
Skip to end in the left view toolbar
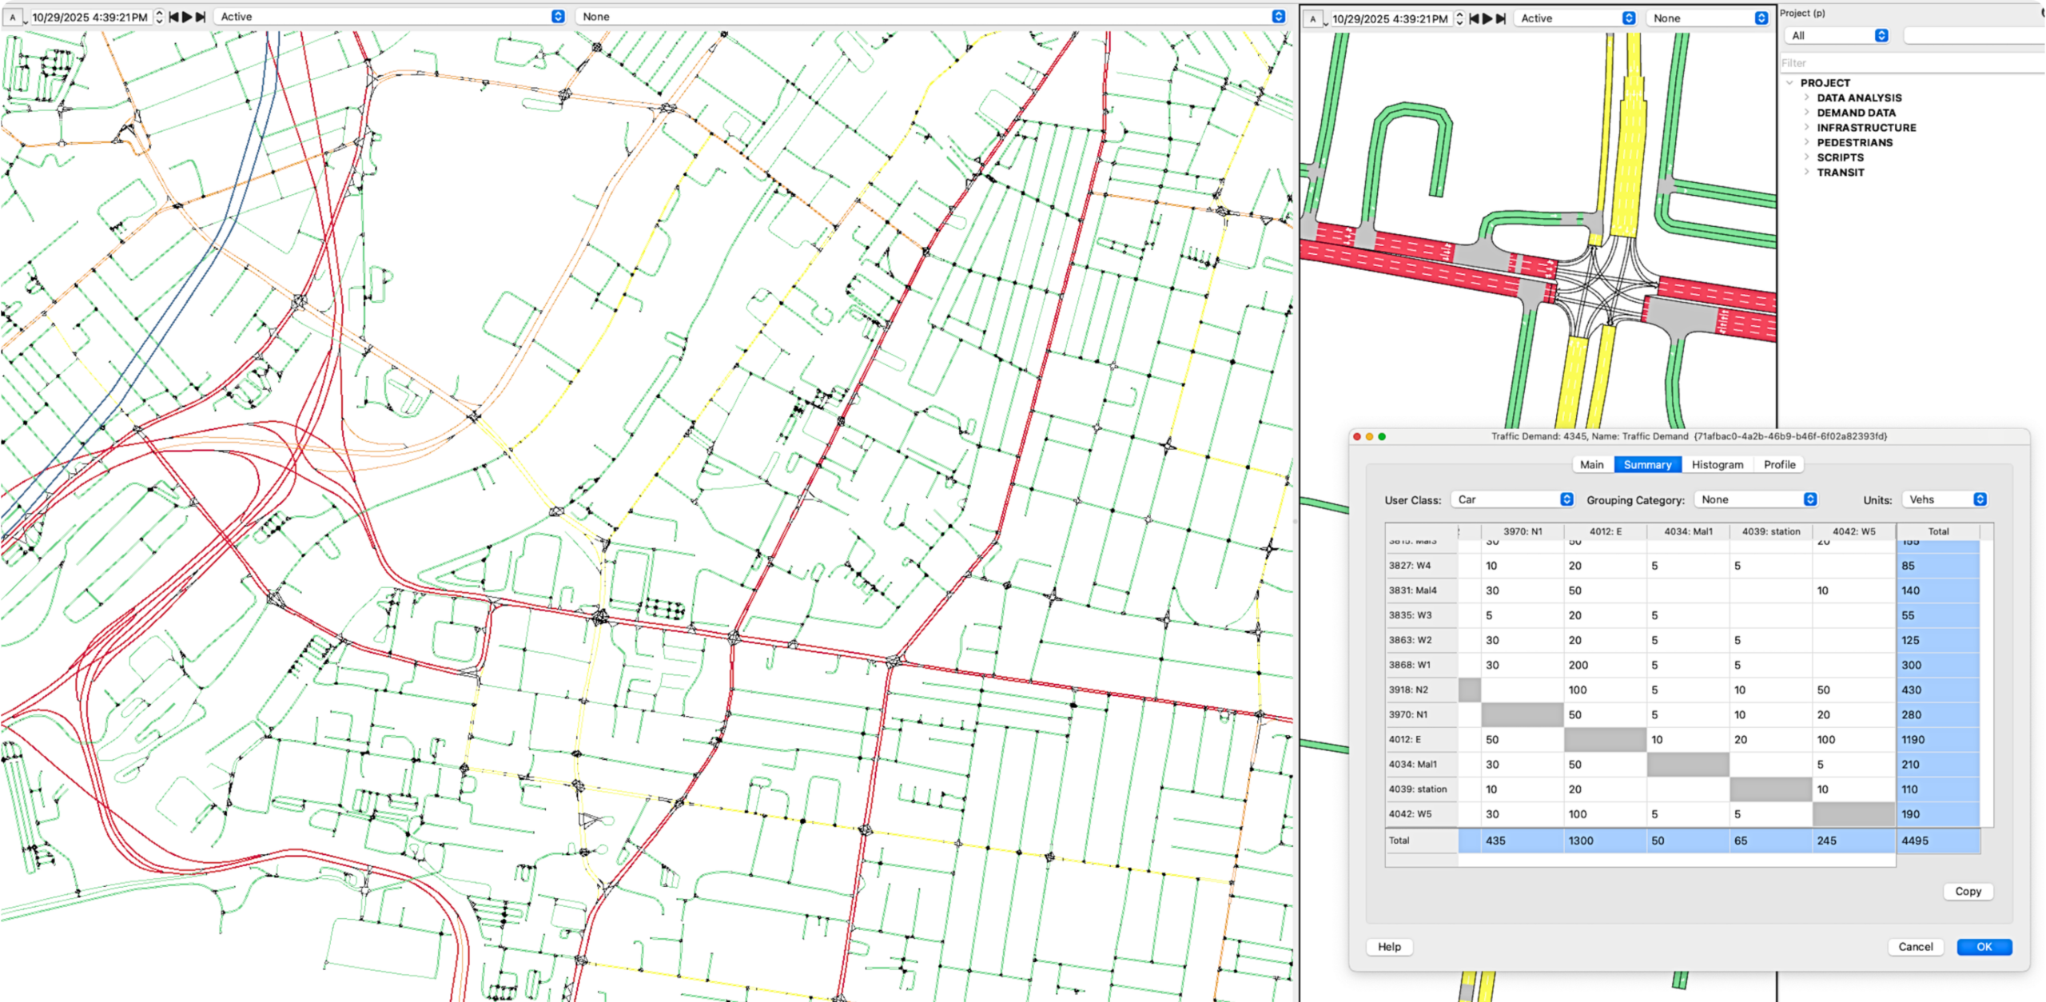pos(201,17)
